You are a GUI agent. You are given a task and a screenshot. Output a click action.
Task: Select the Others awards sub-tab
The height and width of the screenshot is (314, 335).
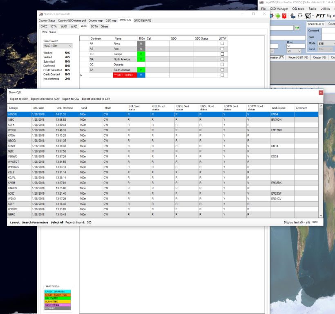[x=105, y=27]
